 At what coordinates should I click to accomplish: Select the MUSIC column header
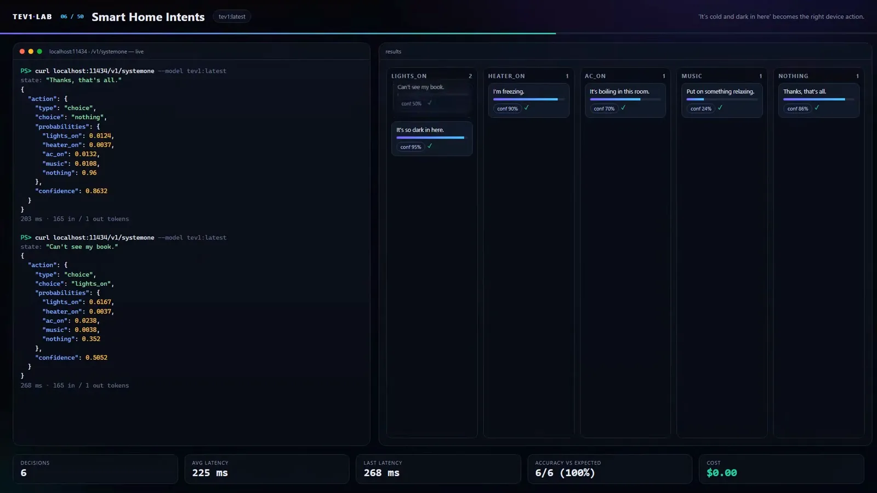click(692, 76)
